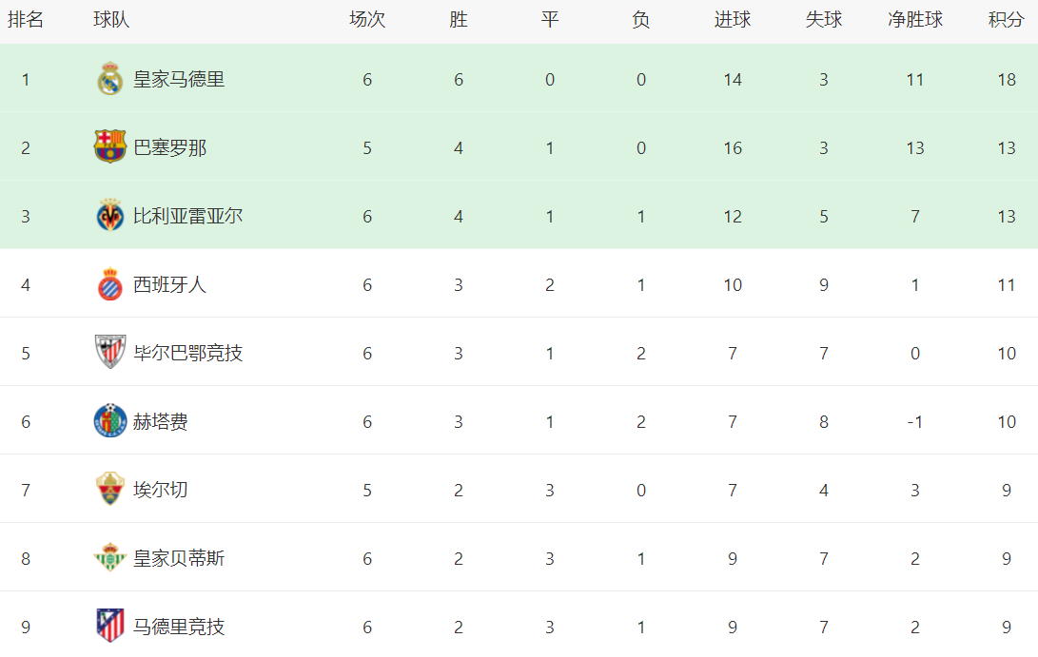Click the Barcelona club crest
1038x657 pixels.
110,147
